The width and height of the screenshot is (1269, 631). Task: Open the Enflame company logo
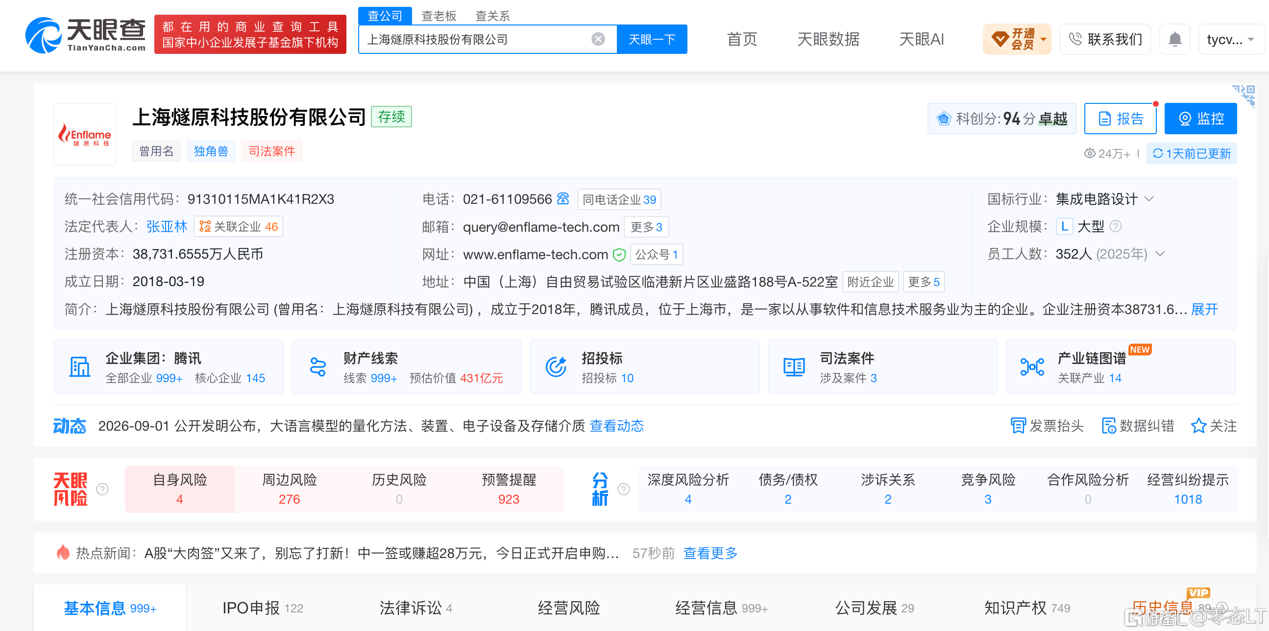85,134
